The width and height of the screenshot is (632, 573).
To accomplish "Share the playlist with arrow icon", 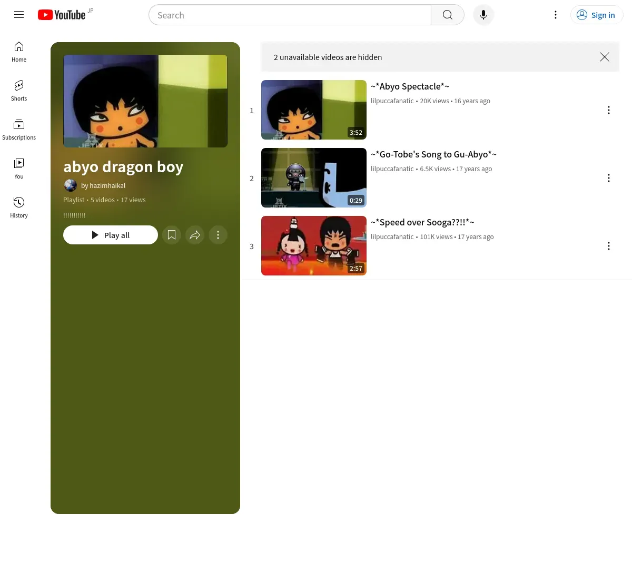I will pyautogui.click(x=195, y=235).
